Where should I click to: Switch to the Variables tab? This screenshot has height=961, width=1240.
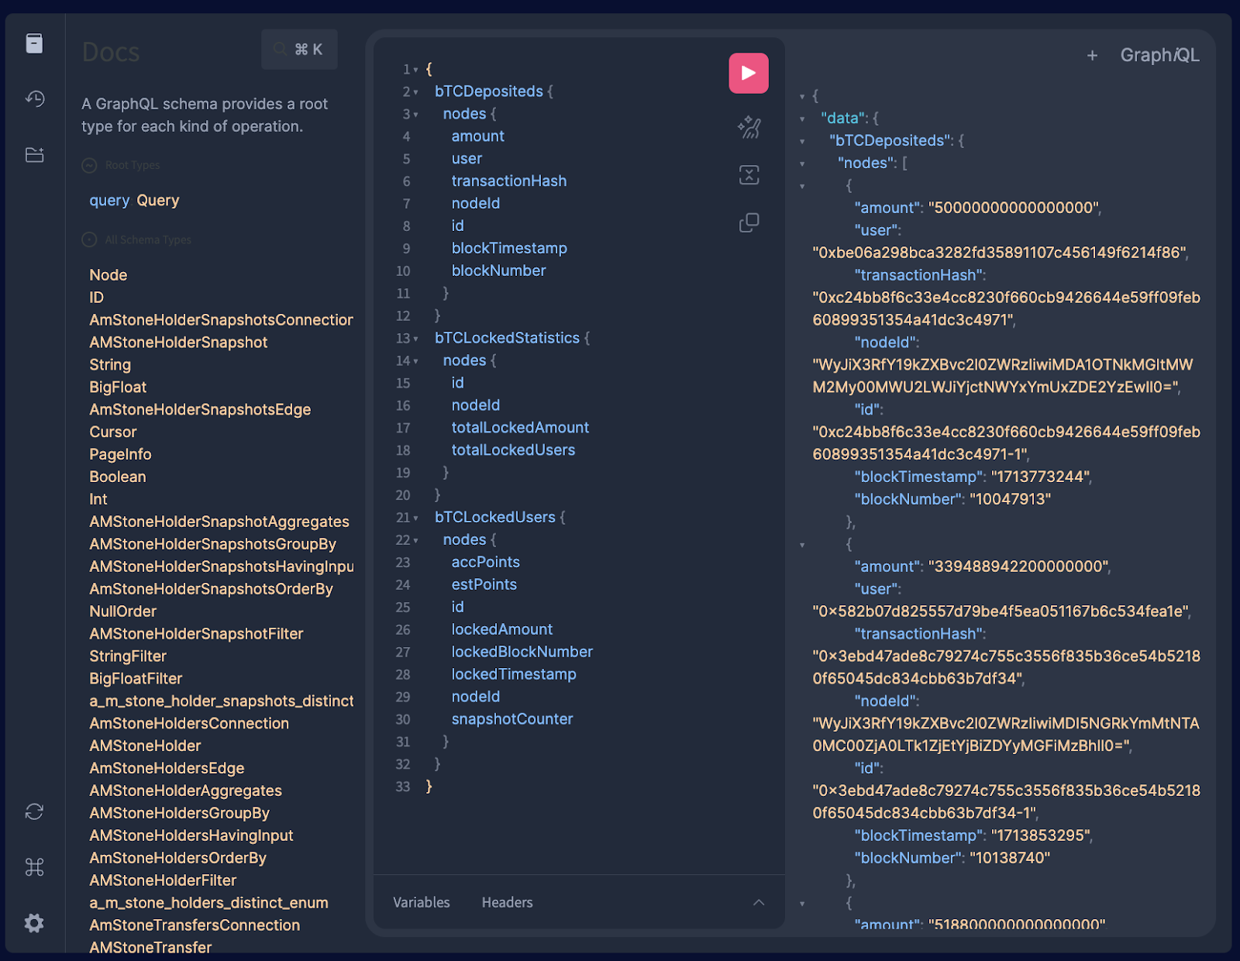[x=421, y=902]
